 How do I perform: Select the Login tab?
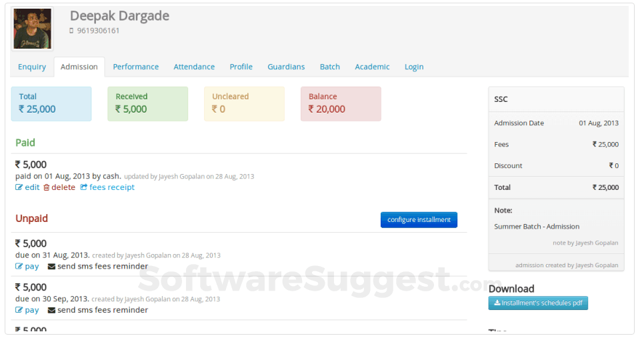pyautogui.click(x=414, y=67)
